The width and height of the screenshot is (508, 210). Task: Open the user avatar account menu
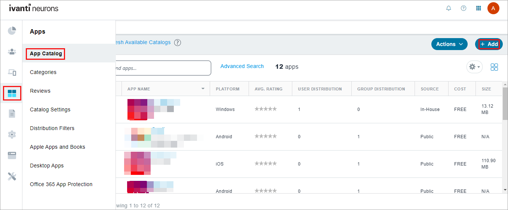pos(493,8)
